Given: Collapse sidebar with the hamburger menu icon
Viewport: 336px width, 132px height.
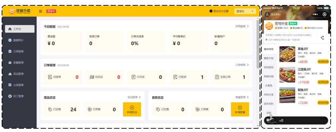Looking at the screenshot, I should pos(41,11).
